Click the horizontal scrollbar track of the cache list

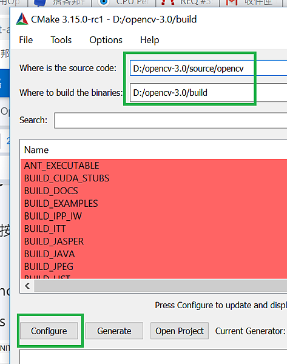(161, 286)
